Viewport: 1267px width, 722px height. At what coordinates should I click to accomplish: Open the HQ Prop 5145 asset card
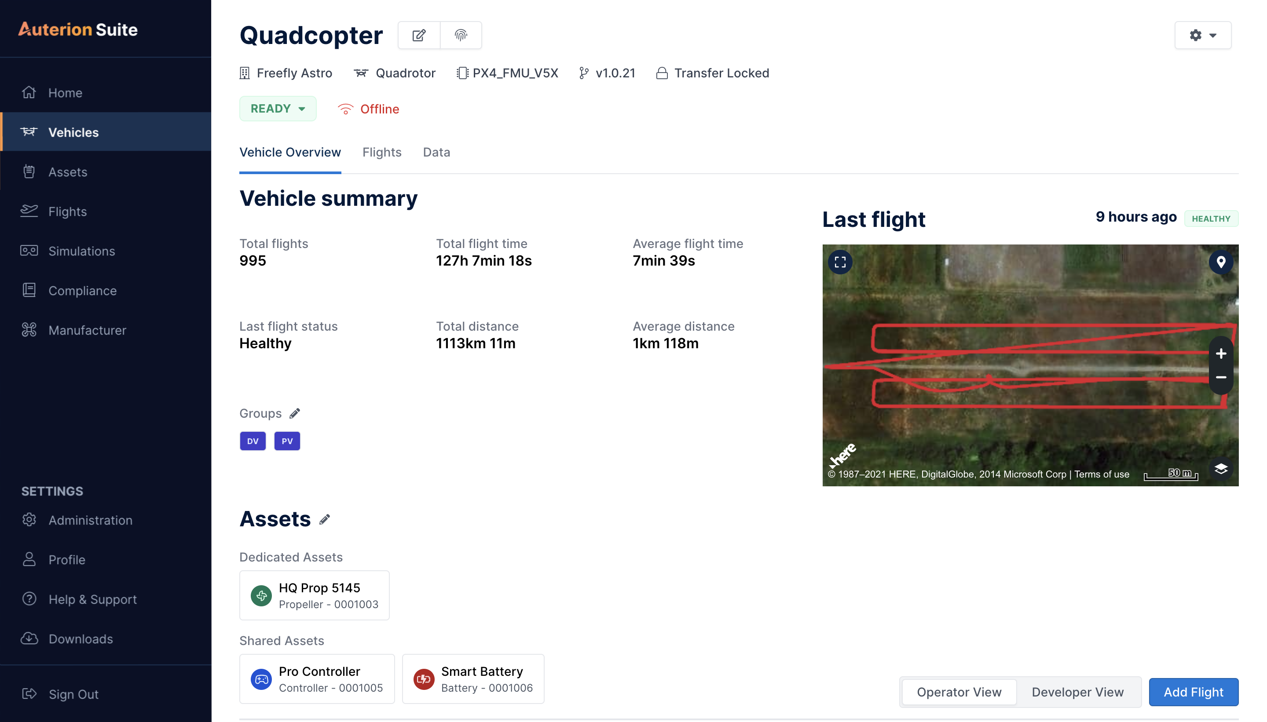(315, 595)
